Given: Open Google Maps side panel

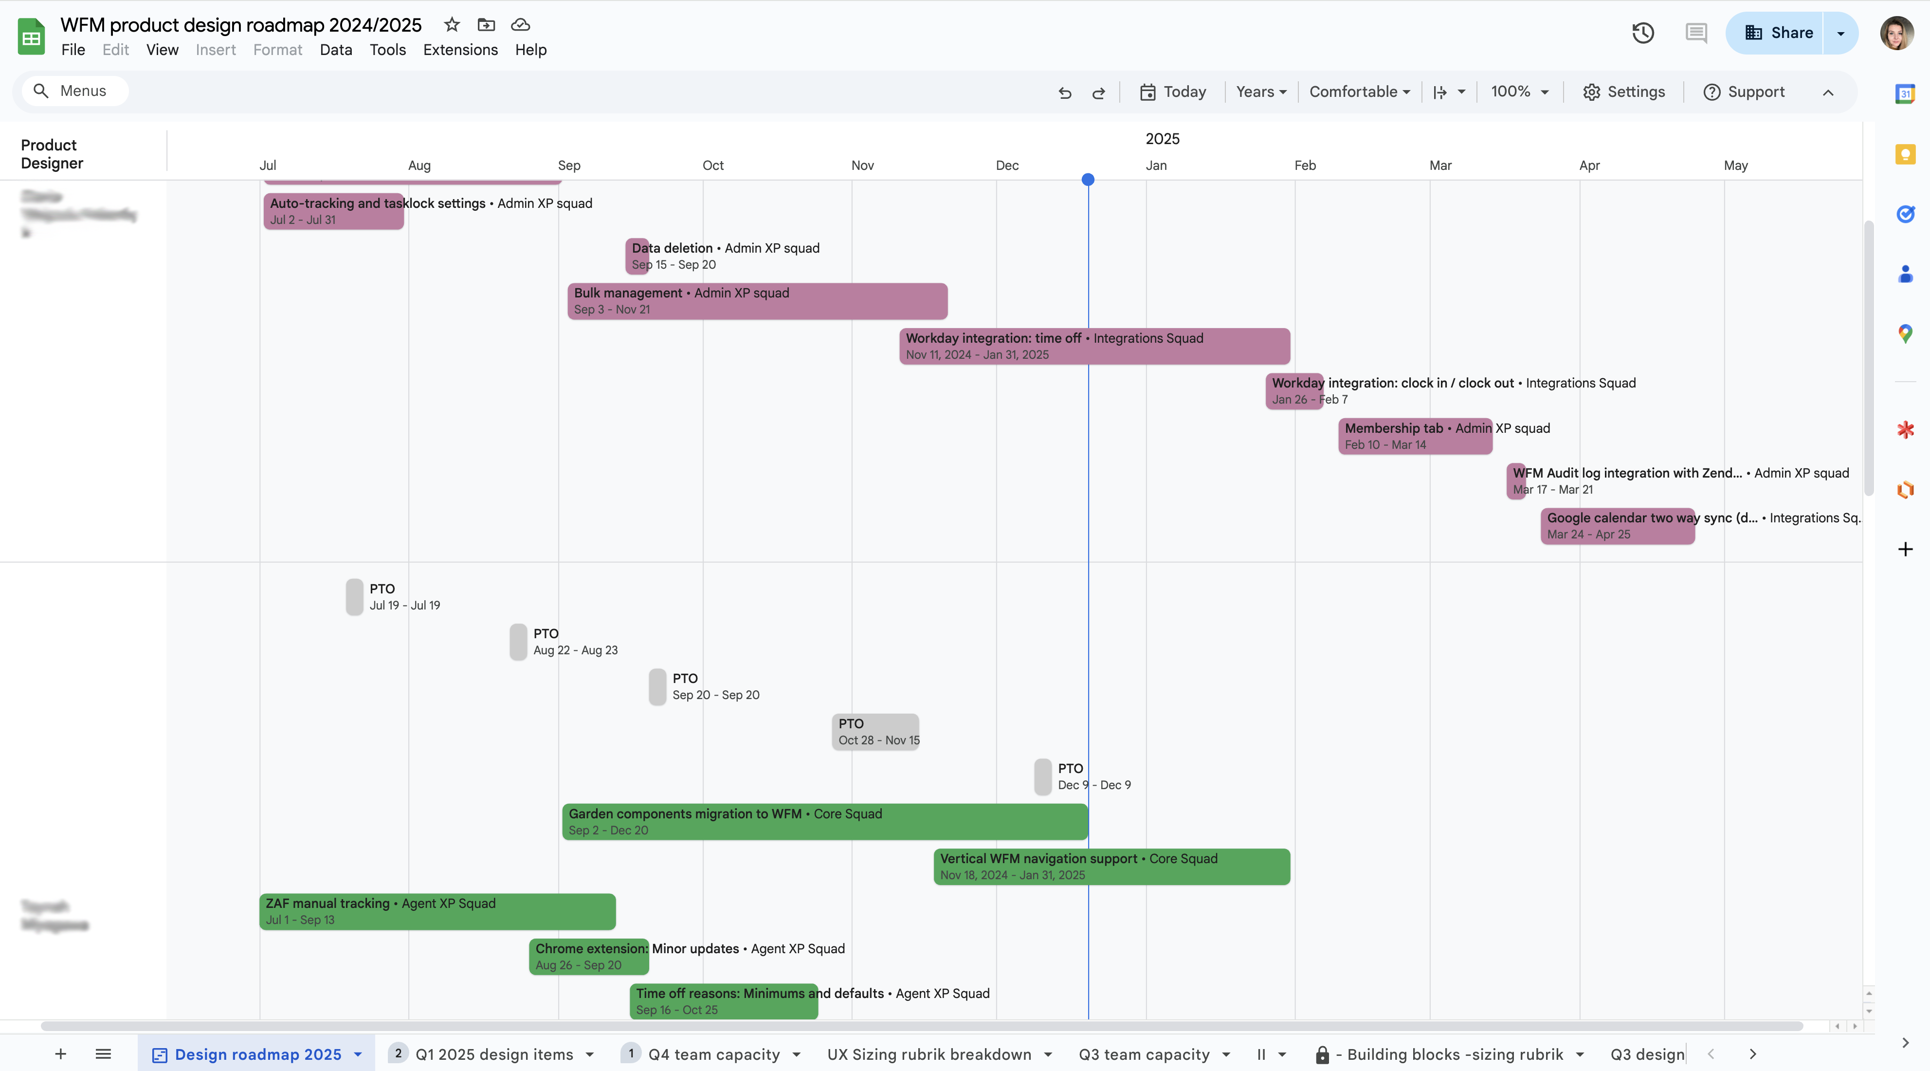Looking at the screenshot, I should click(1905, 333).
